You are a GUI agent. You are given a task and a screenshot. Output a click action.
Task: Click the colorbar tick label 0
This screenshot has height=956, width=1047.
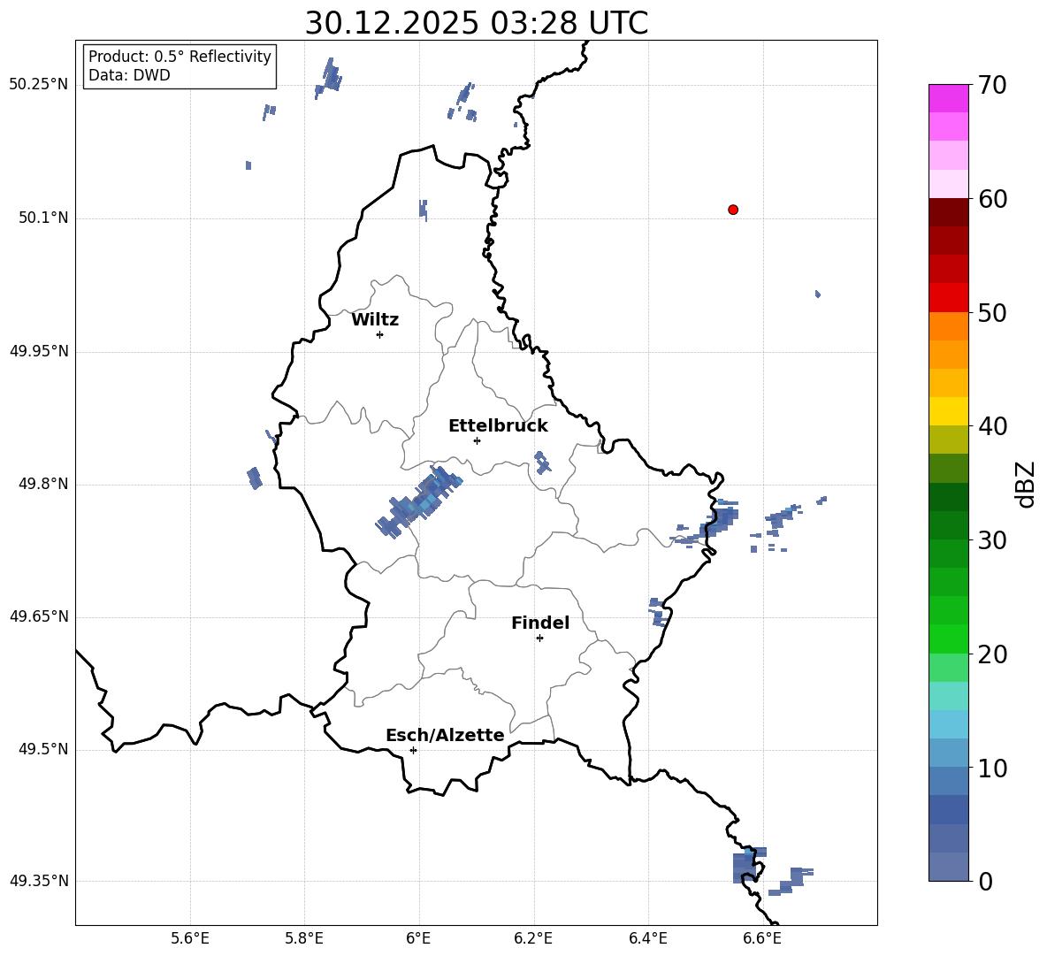click(985, 881)
